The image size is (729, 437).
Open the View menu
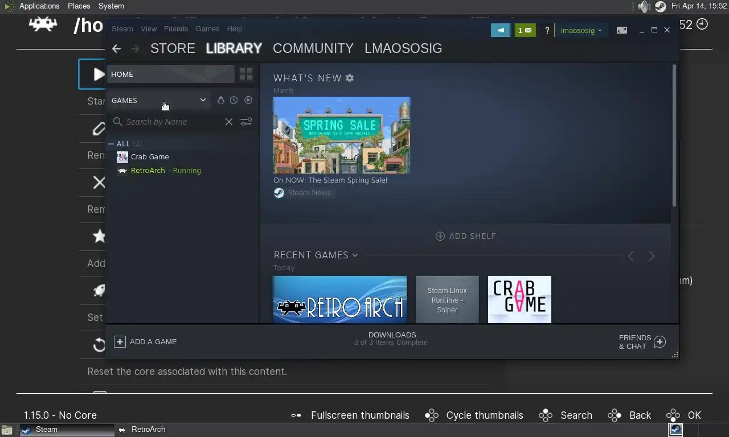[149, 29]
